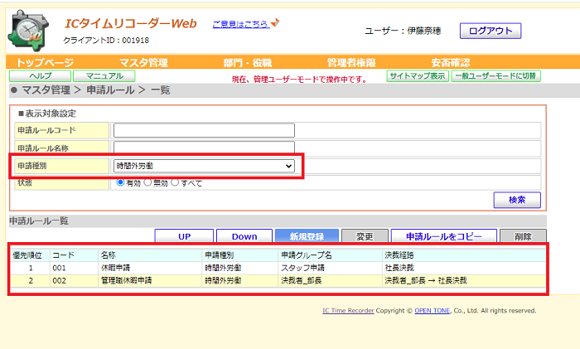The image size is (580, 349).
Task: Select the 有効 radio button
Action: 120,182
